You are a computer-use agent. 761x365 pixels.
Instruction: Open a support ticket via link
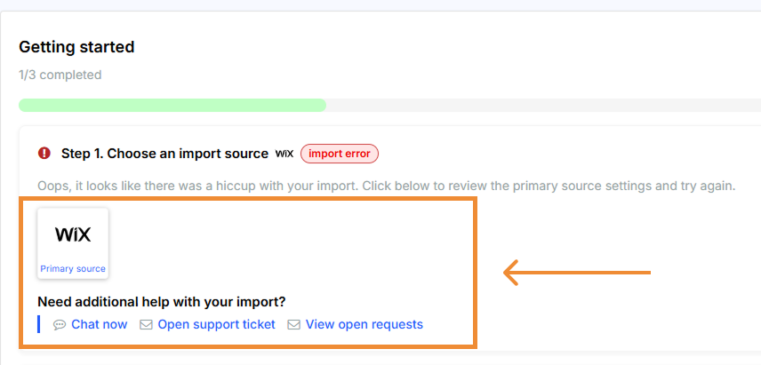(216, 324)
